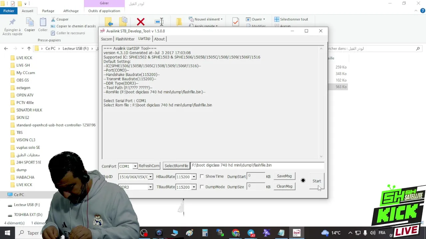Select TOSHIBA EXT (D:) drive in tree
Screen dimensions: 426x239
click(x=28, y=214)
